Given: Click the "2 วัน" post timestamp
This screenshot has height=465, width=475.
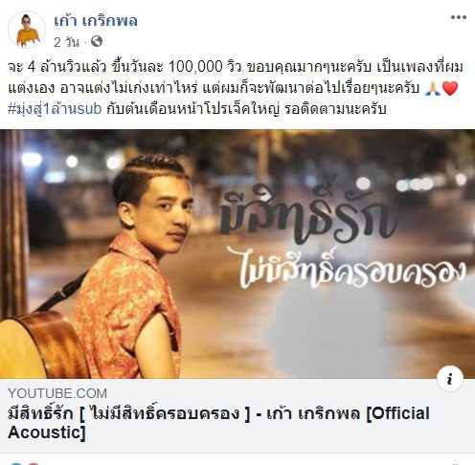Looking at the screenshot, I should coord(66,42).
